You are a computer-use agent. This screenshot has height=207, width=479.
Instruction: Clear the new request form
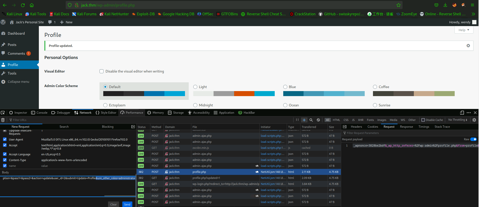pyautogui.click(x=113, y=204)
